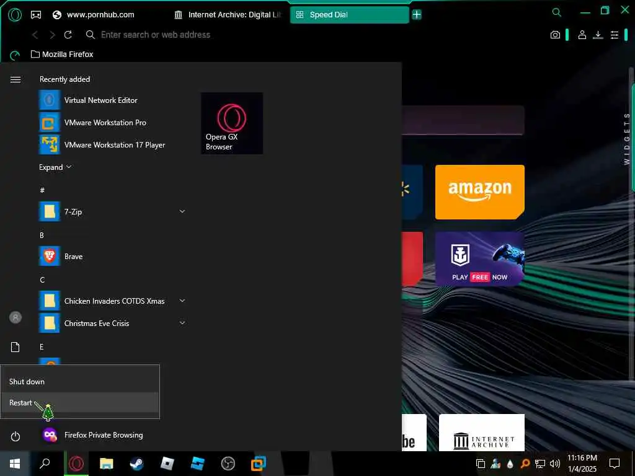This screenshot has height=476, width=635.
Task: Click the search or web address field
Action: [x=156, y=35]
